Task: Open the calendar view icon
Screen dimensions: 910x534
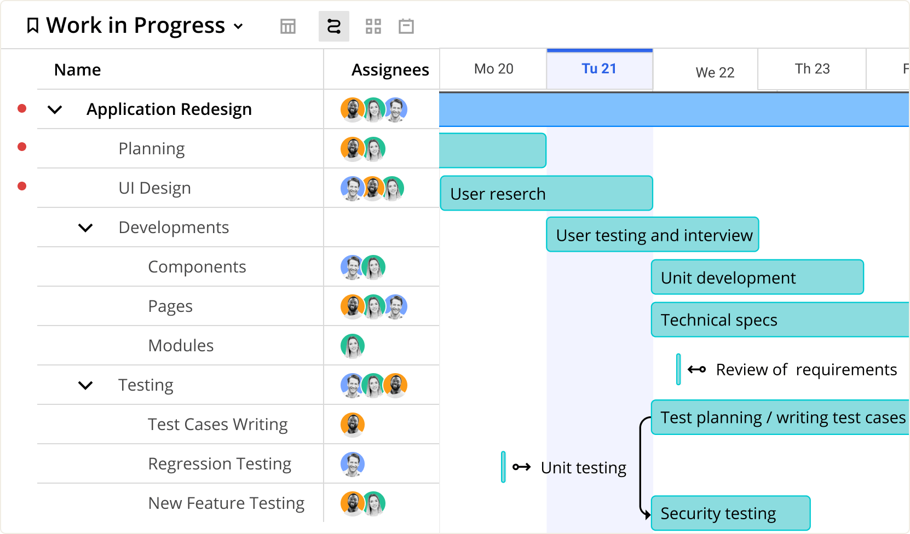Action: click(x=406, y=26)
